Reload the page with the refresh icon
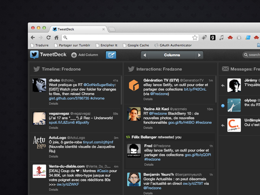 48,38
